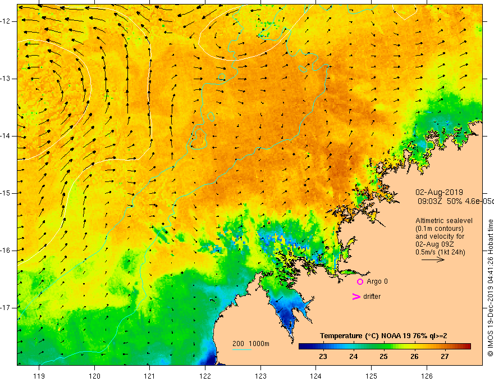The image size is (494, 382).
Task: Click the temperature color bar legend
Action: coord(385,347)
